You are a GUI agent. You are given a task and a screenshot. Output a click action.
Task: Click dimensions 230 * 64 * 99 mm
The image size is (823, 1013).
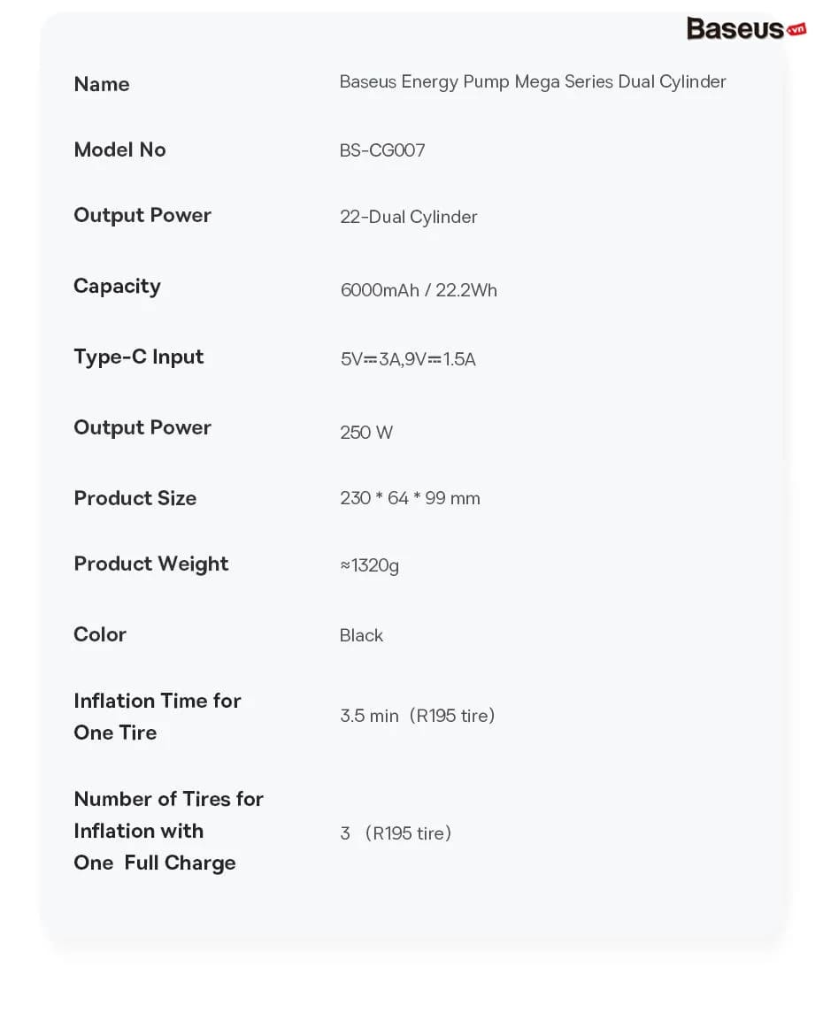(410, 498)
